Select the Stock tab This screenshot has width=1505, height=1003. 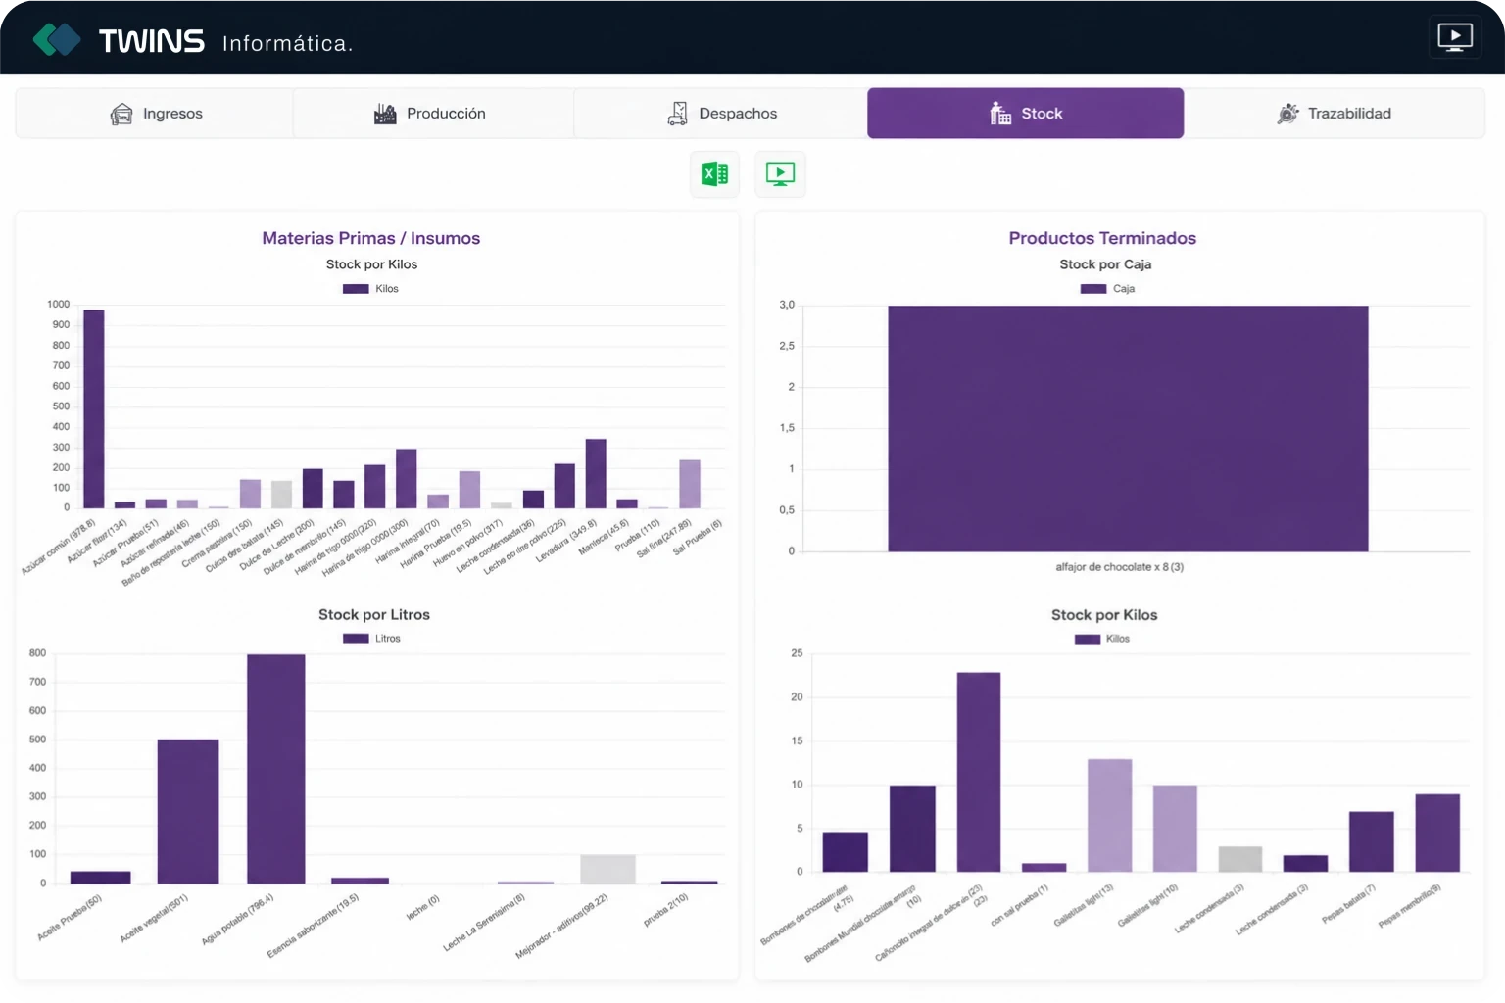click(x=1025, y=114)
